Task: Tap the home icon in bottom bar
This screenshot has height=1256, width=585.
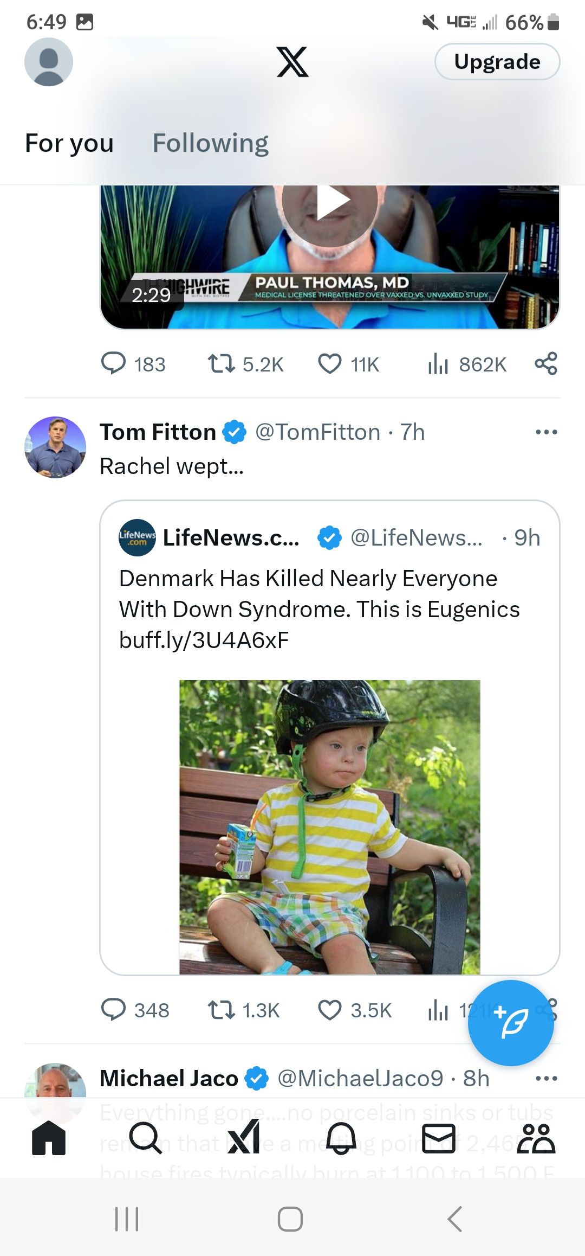Action: point(49,1137)
